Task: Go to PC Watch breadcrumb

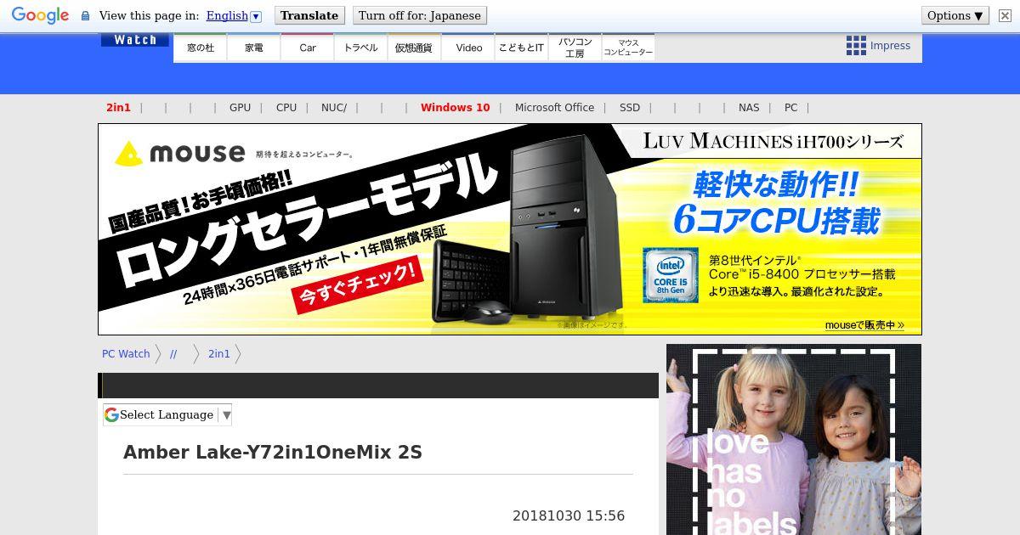Action: 126,354
